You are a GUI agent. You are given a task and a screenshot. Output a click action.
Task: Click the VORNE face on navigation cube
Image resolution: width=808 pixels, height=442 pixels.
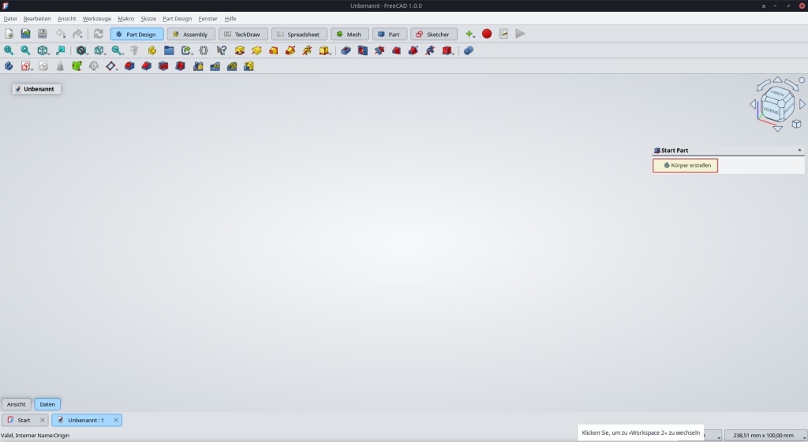pos(772,111)
